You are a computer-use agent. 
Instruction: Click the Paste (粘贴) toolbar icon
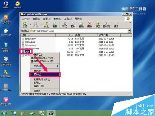[x=81, y=25]
